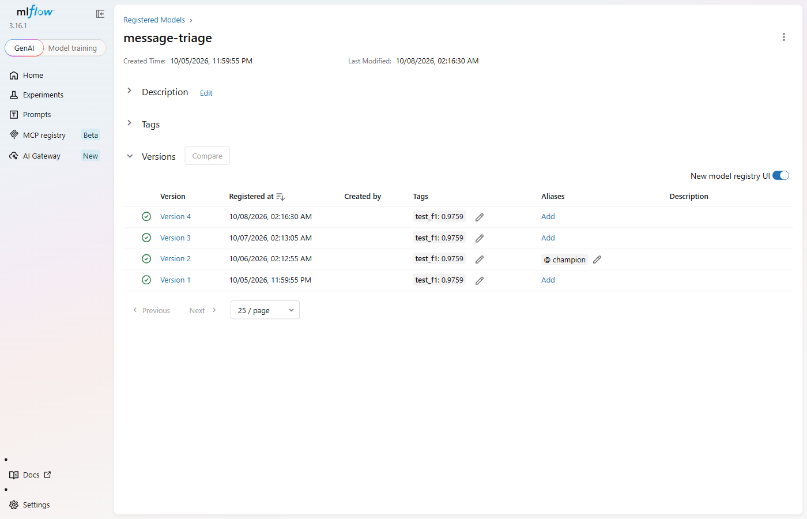Screen dimensions: 807x519
Task: Add an alias to Version 3
Action: coord(548,238)
